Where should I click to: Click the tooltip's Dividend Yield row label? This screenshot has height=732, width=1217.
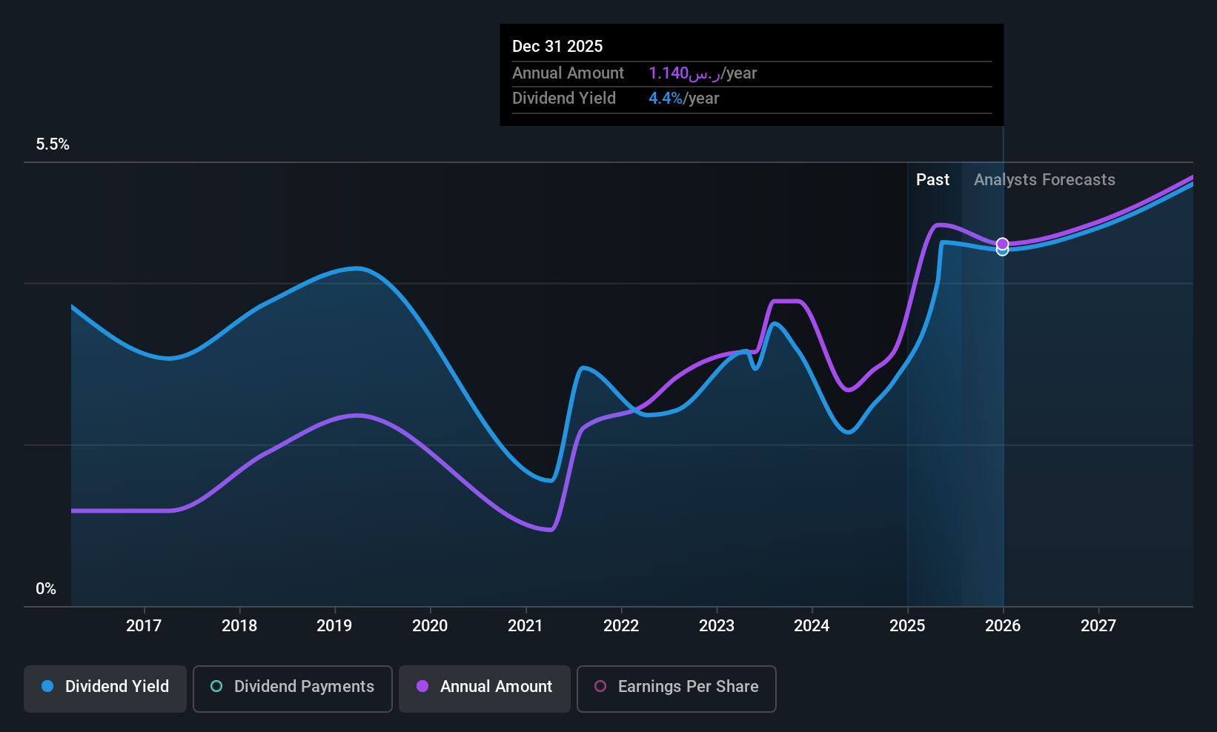tap(564, 99)
